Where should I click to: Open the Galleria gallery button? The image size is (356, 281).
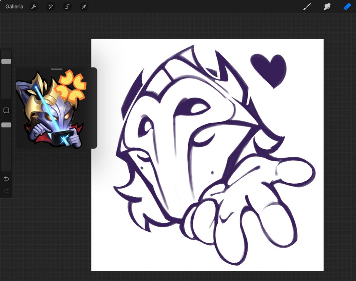pyautogui.click(x=14, y=6)
